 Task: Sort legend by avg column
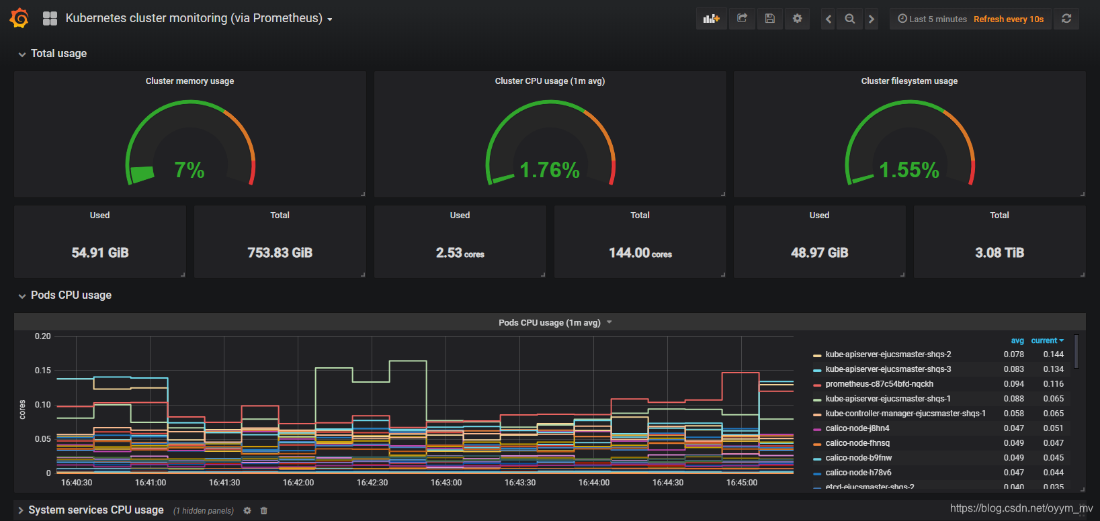(1017, 340)
